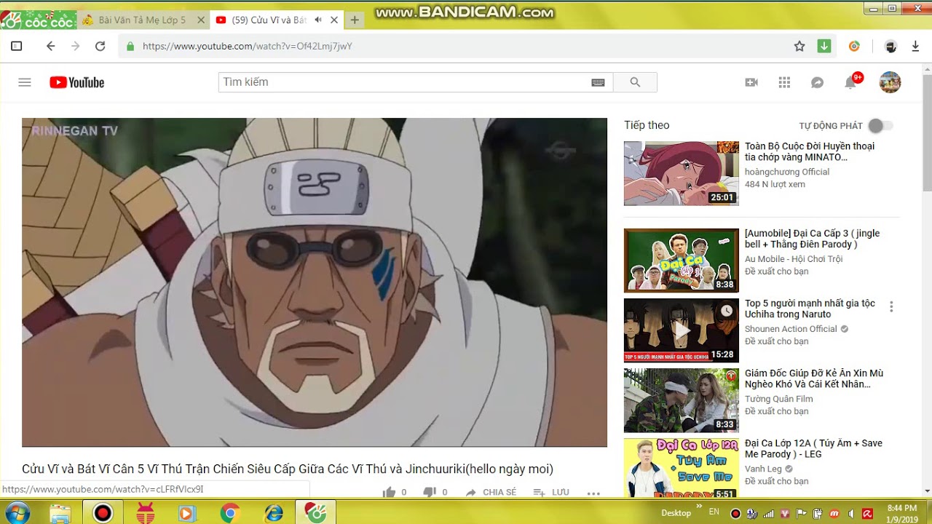Click the video title Cửu Vĩ và Bát Vĩ
Image resolution: width=932 pixels, height=524 pixels.
coord(288,469)
